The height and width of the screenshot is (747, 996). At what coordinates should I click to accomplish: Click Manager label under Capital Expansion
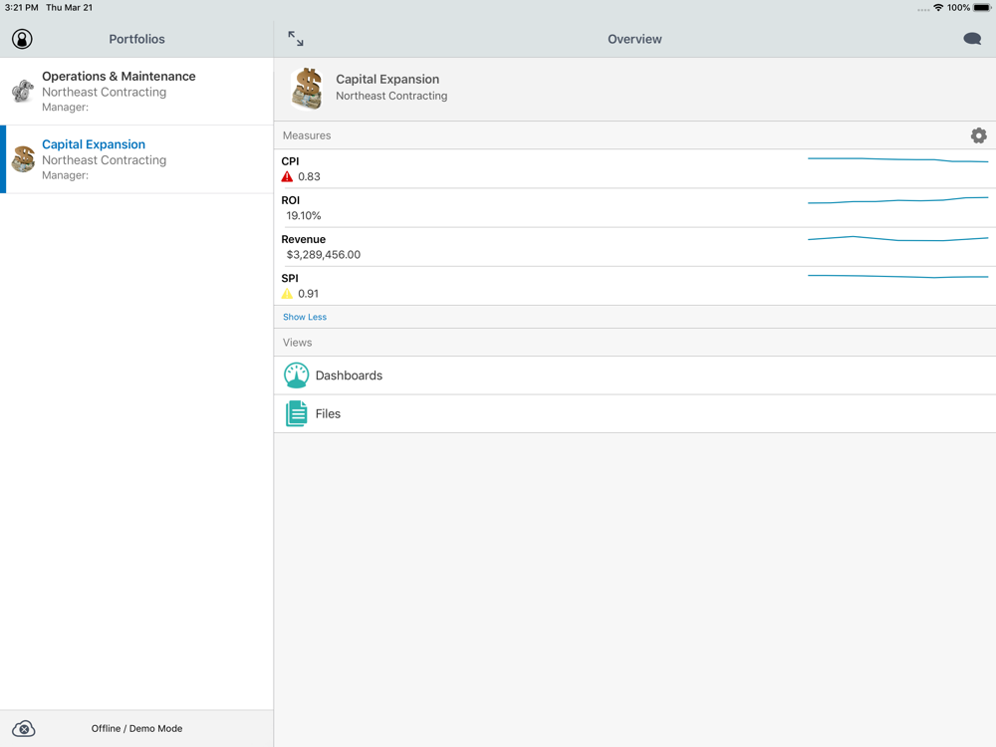click(65, 174)
